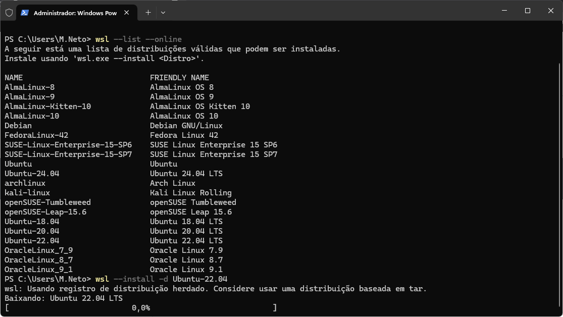Screen dimensions: 563x317
Task: Close the Administrador: Windows PowerShell tab
Action: click(x=126, y=13)
